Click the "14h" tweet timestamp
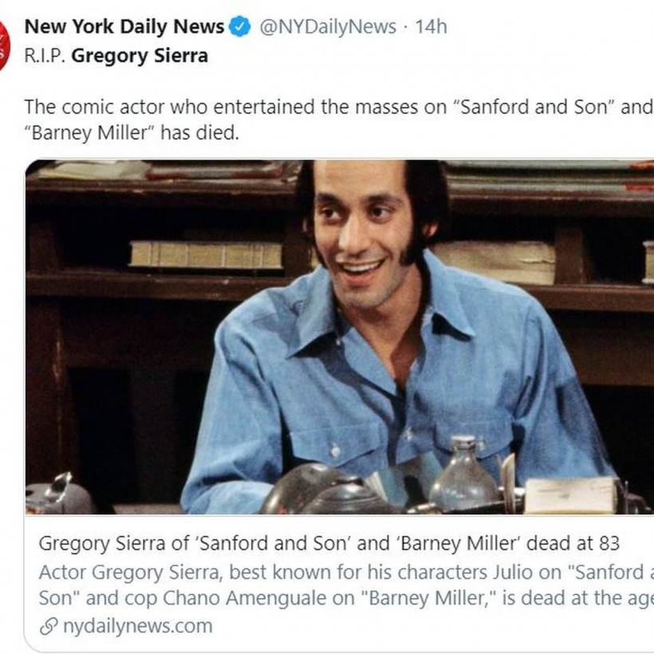Screen dimensions: 654x654 click(431, 27)
